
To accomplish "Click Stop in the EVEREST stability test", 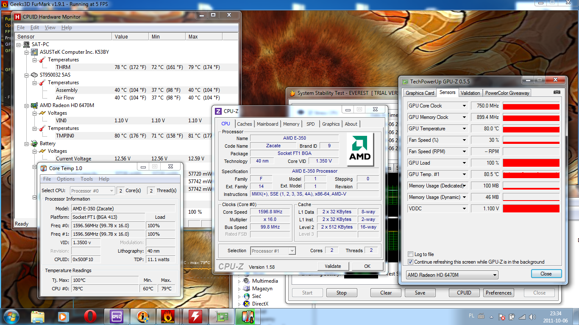I will [341, 293].
